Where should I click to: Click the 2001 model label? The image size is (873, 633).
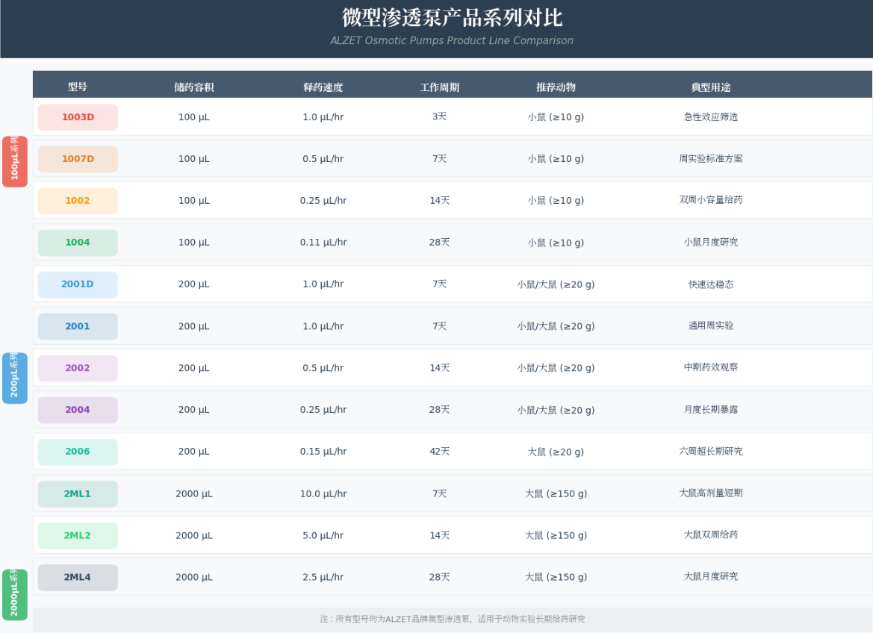[77, 326]
